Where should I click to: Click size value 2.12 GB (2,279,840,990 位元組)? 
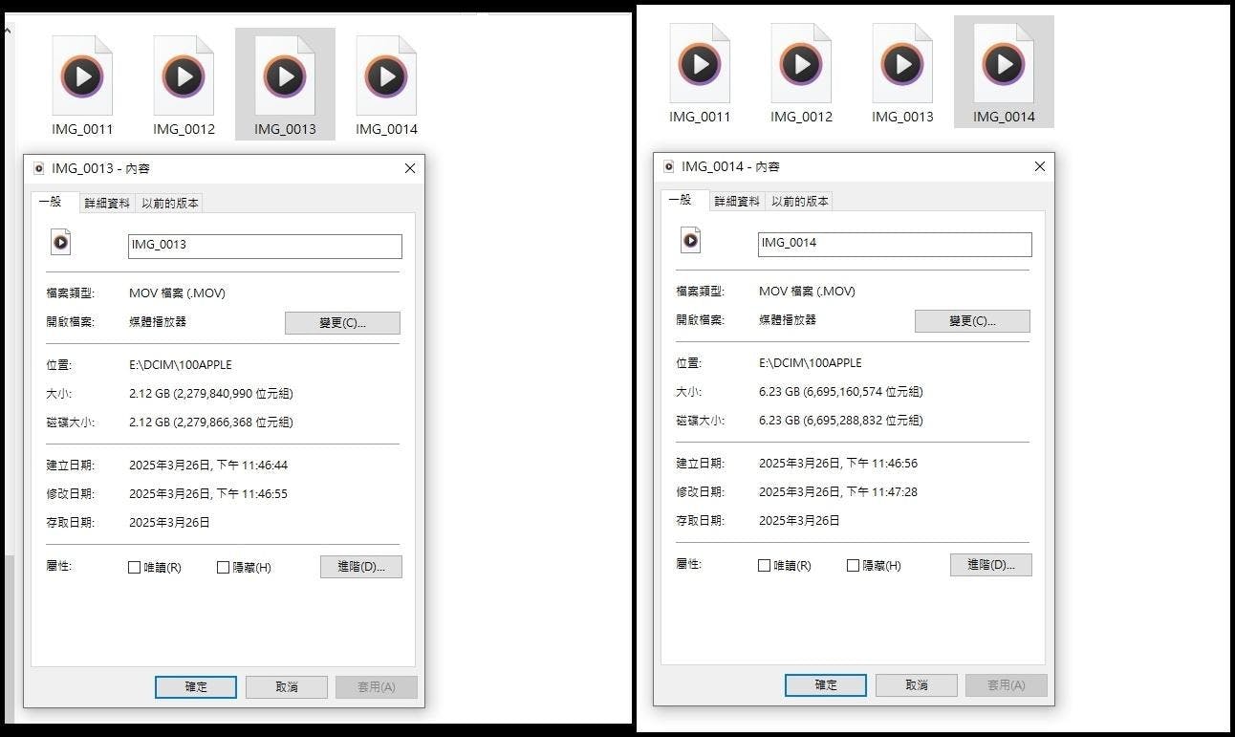coord(211,394)
